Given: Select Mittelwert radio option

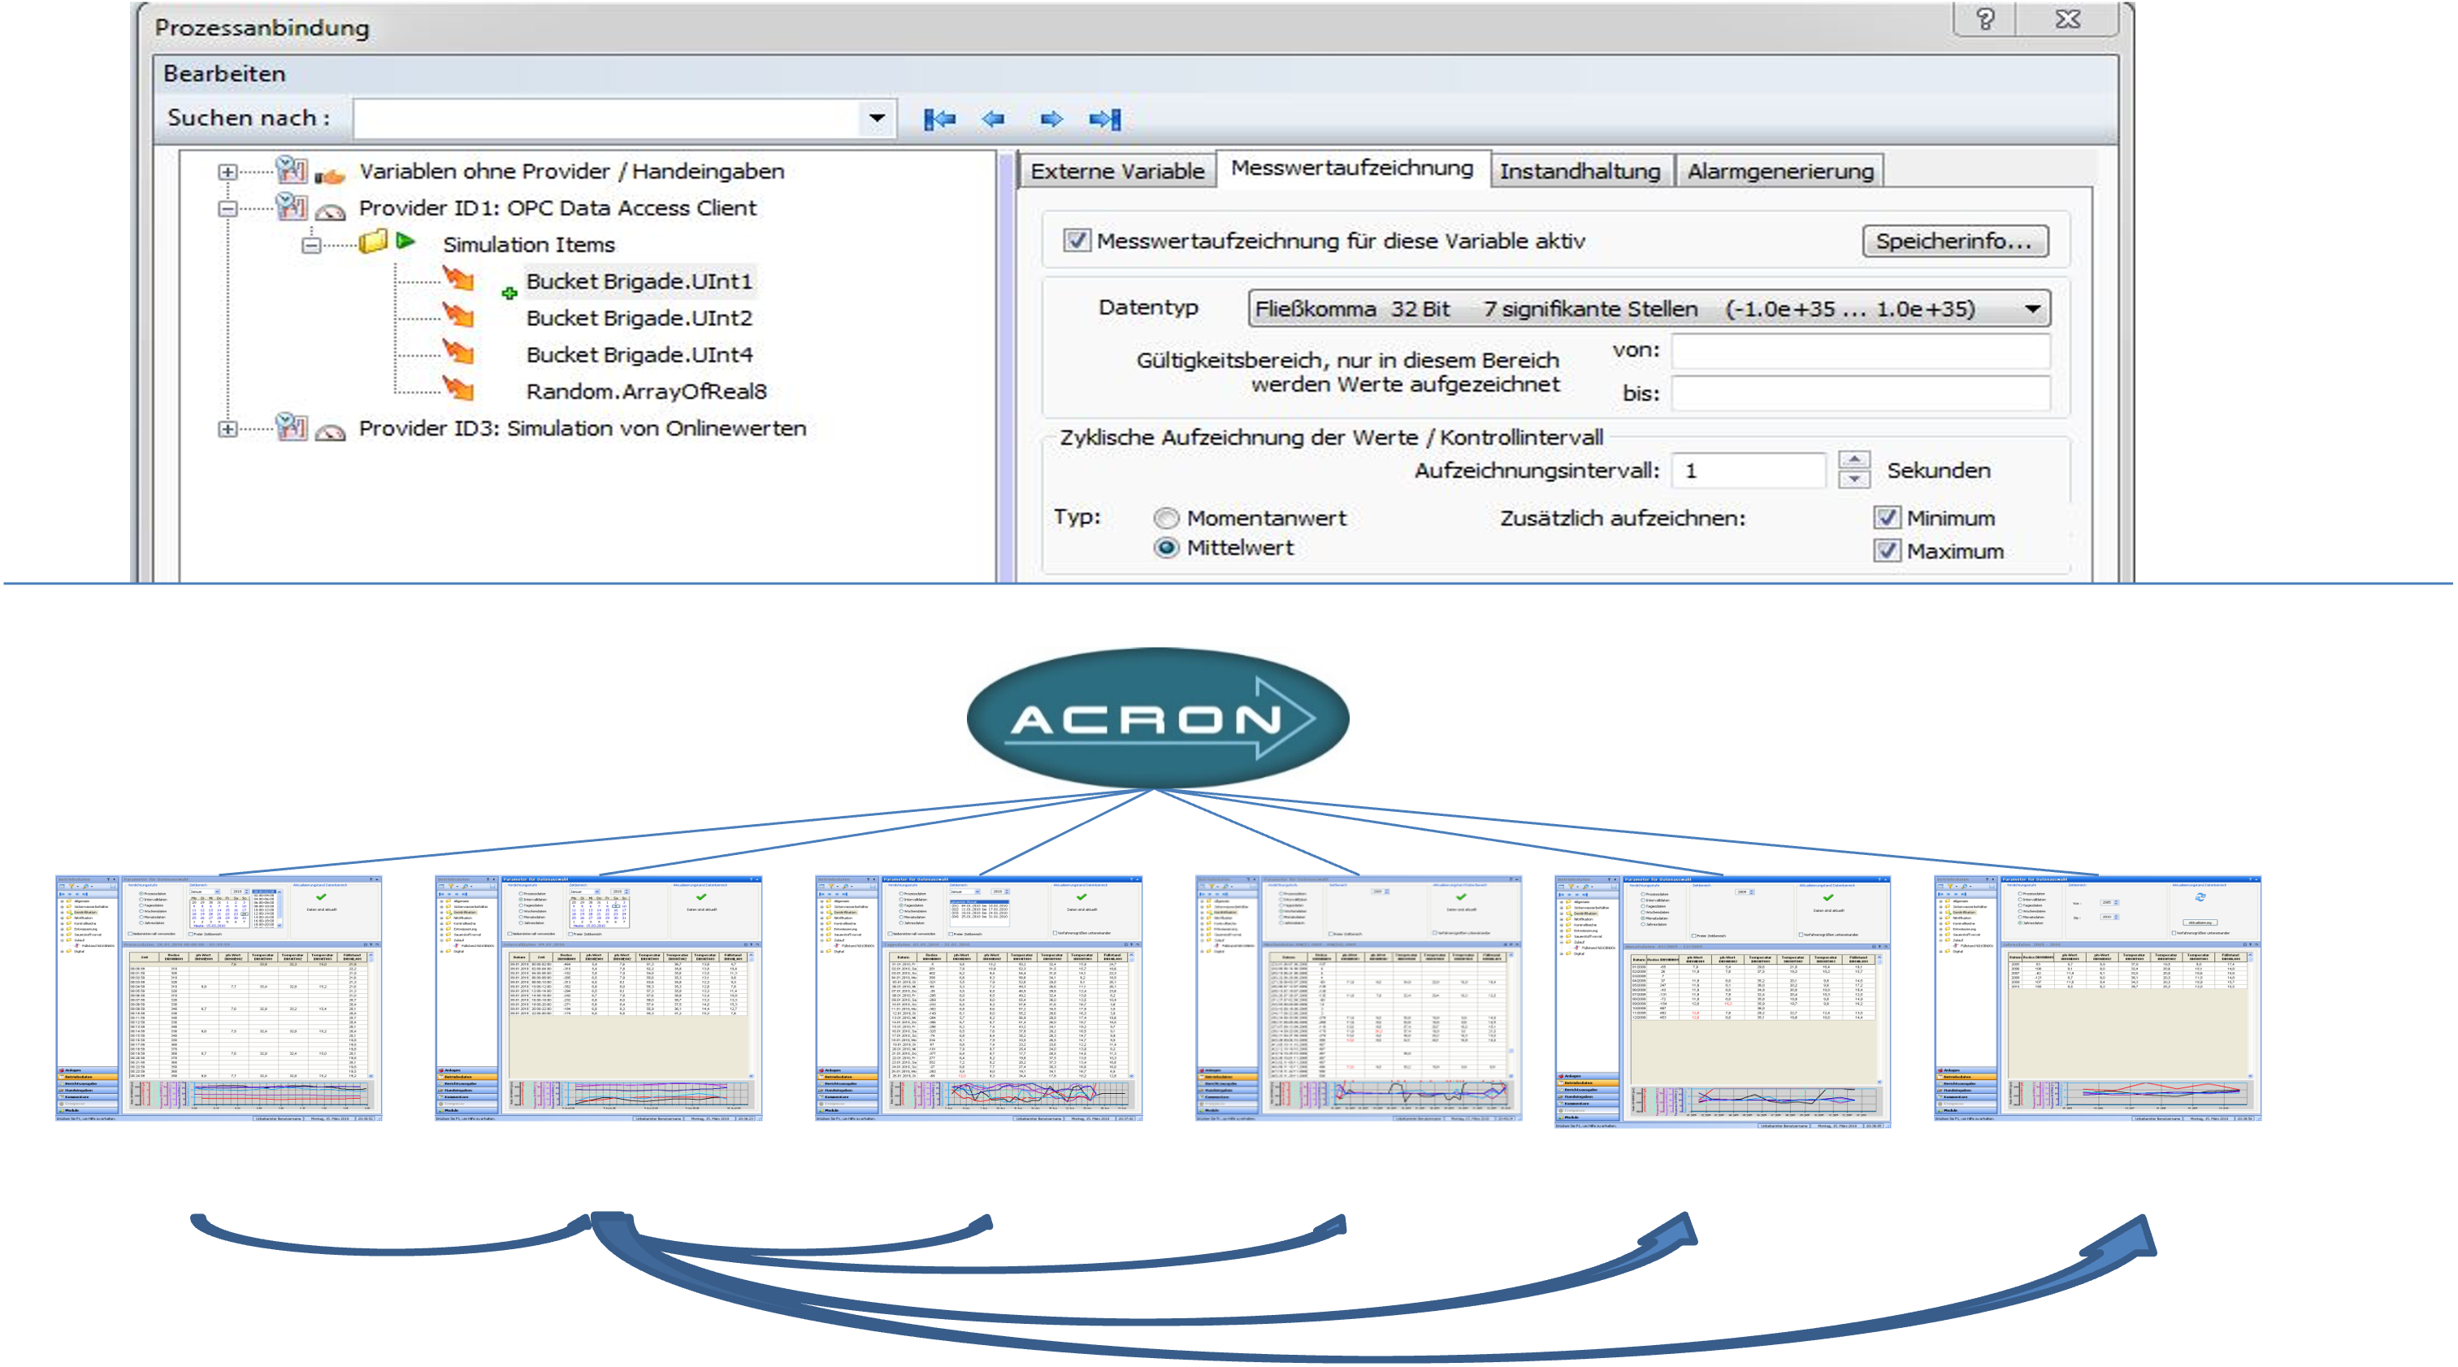Looking at the screenshot, I should click(1166, 548).
